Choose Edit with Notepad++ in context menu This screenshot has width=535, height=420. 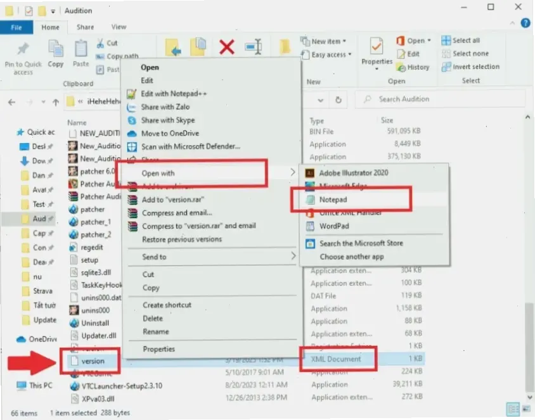click(174, 93)
